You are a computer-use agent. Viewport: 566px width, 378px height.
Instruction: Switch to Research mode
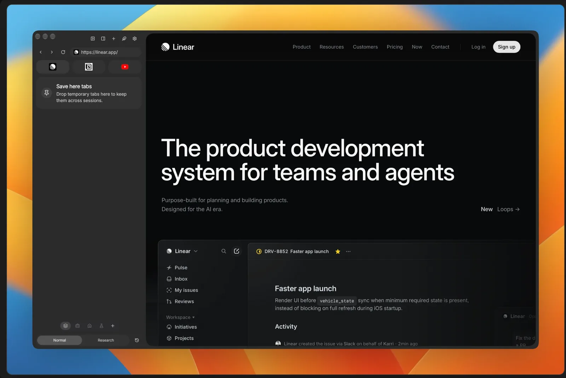(x=106, y=340)
